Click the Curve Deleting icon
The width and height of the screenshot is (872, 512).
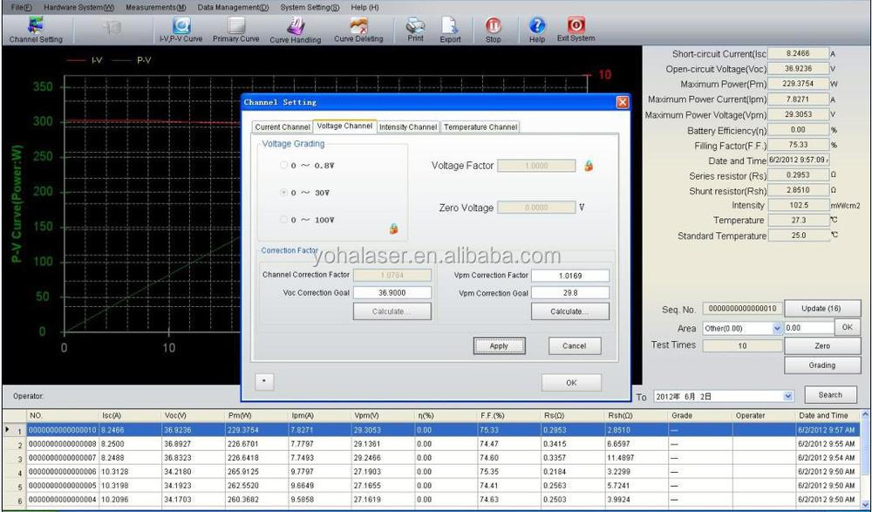click(x=358, y=30)
